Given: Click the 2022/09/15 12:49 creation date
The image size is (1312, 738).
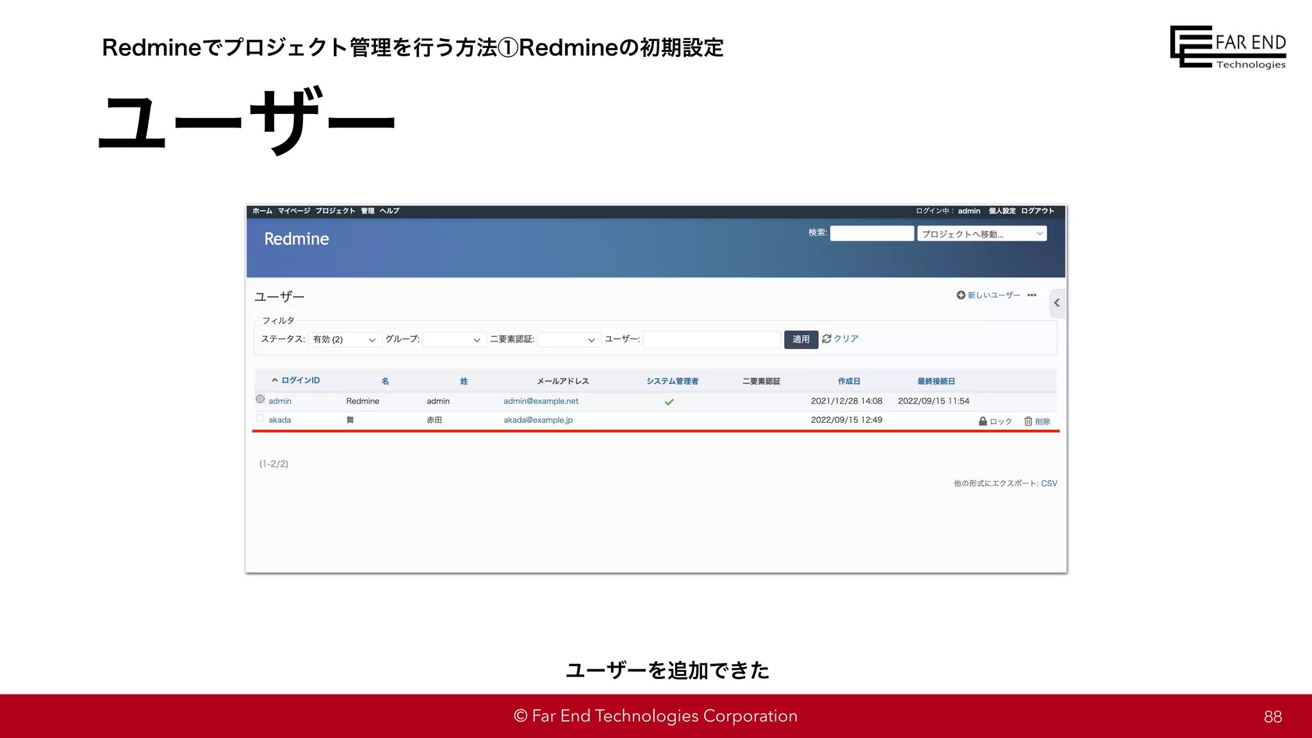Looking at the screenshot, I should coord(846,420).
